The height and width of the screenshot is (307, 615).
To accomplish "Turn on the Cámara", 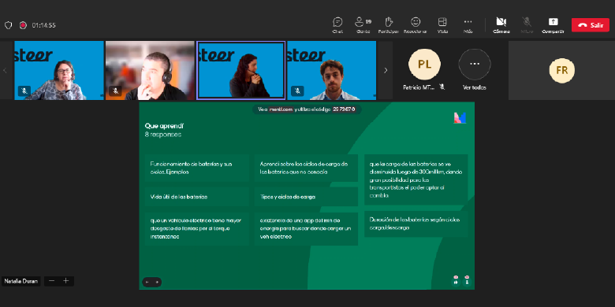I will pyautogui.click(x=501, y=25).
